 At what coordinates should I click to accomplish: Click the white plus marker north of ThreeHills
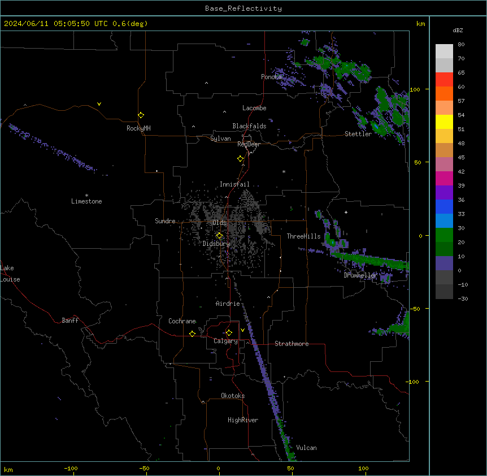point(346,212)
